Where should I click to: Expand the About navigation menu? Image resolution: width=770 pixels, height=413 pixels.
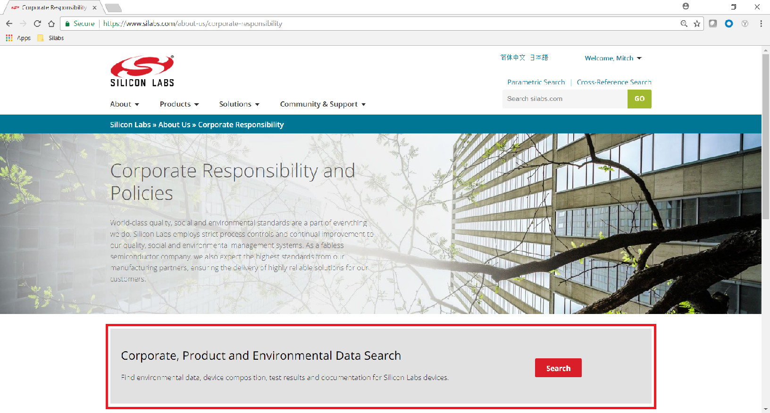pyautogui.click(x=125, y=104)
